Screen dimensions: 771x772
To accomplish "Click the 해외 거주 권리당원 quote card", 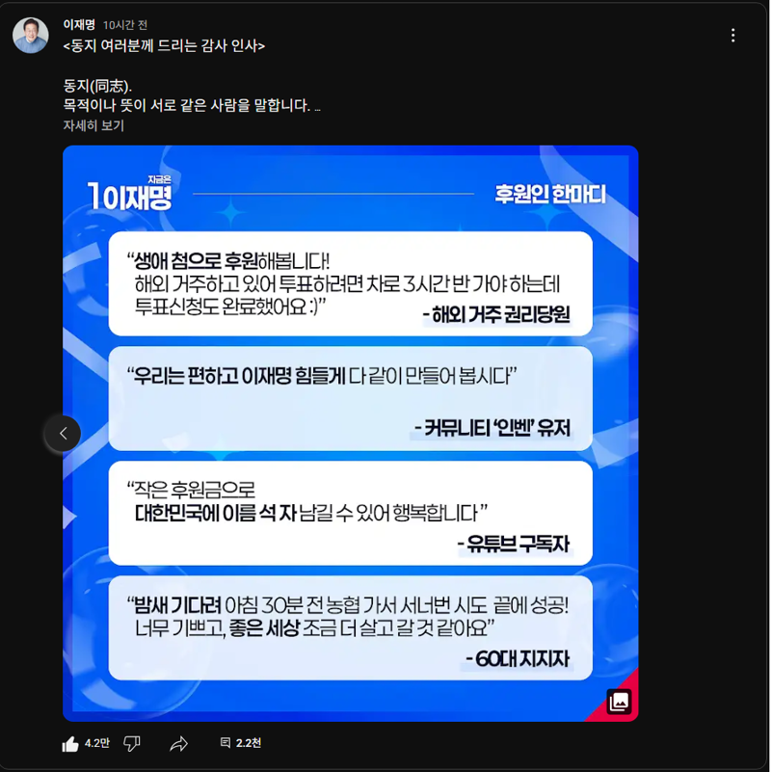I will tap(350, 283).
